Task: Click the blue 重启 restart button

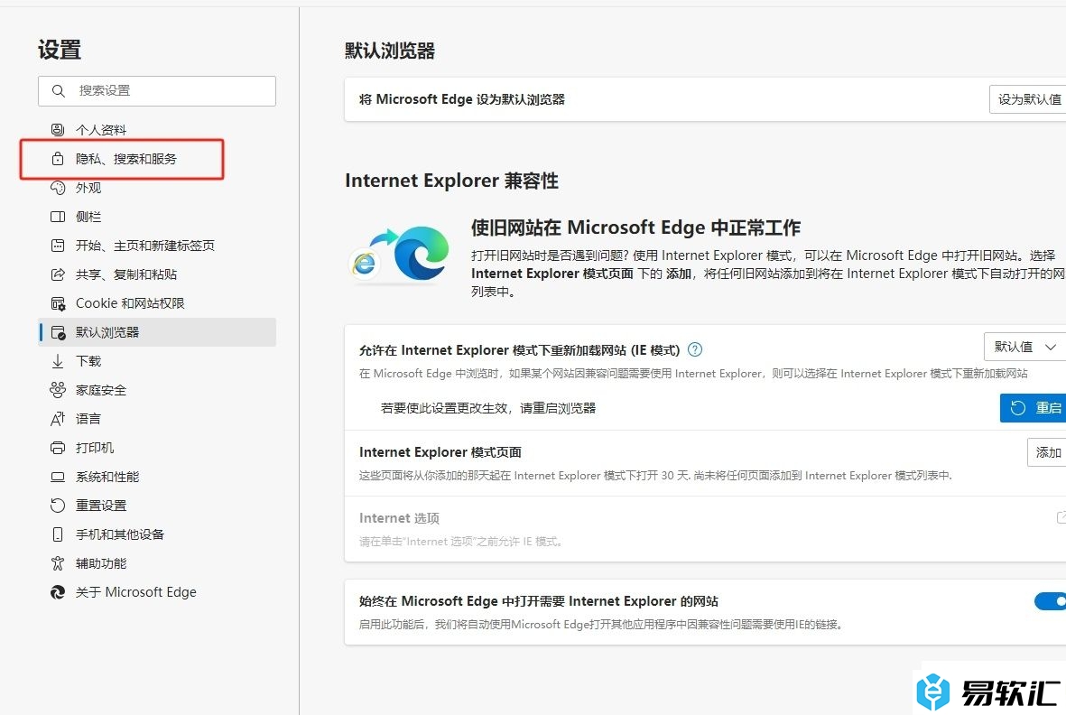Action: (x=1033, y=408)
